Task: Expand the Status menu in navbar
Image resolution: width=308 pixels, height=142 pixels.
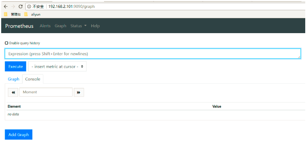Action: pos(78,26)
